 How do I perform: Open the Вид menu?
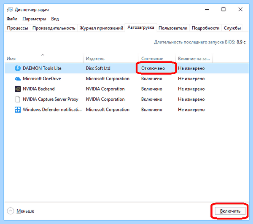(55, 19)
